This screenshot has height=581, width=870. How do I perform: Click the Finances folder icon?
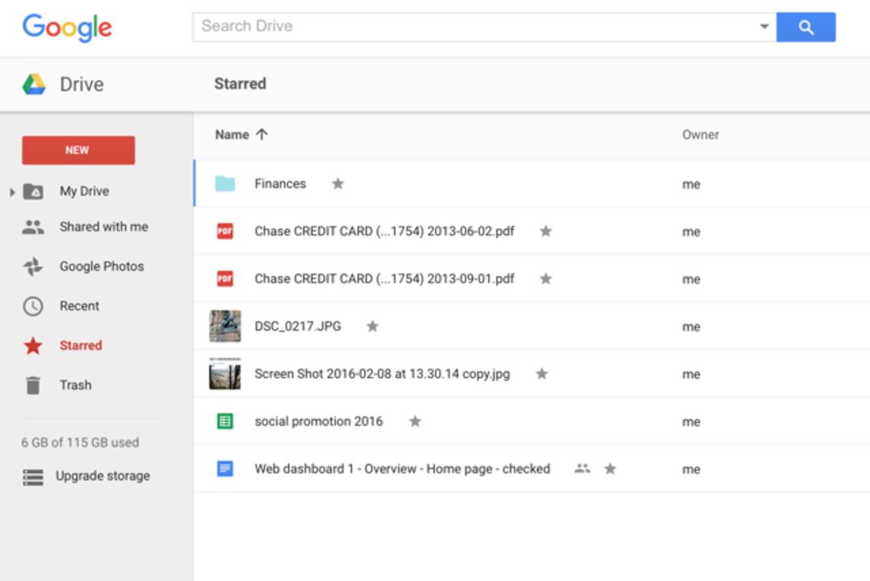point(225,184)
